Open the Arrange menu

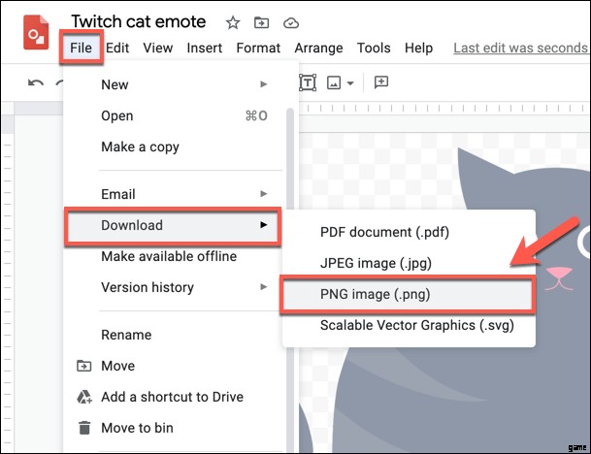[x=318, y=48]
